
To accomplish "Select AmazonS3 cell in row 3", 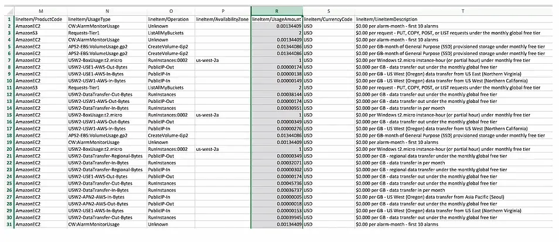I will (x=40, y=33).
